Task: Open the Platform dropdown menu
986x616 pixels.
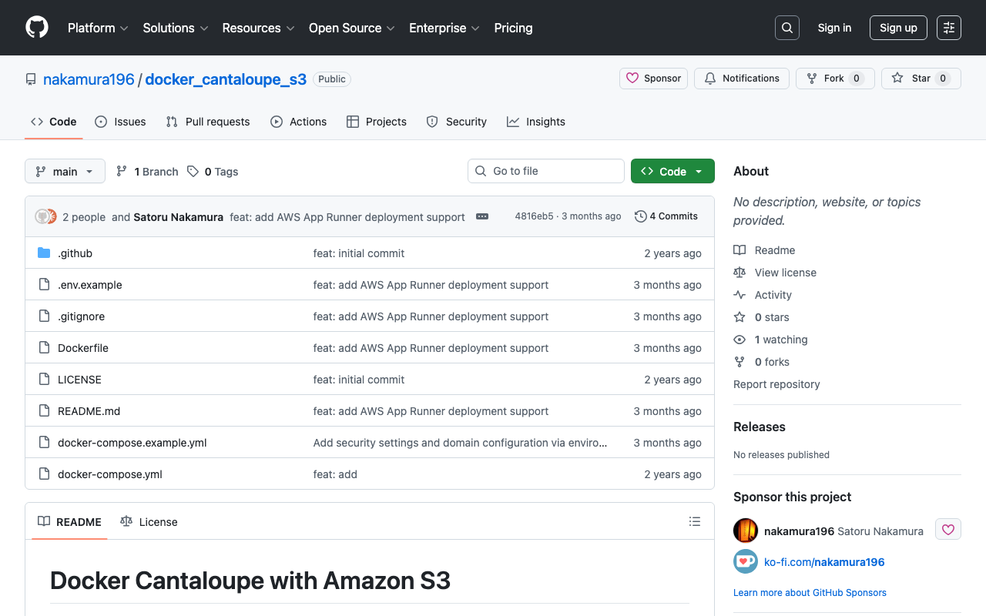Action: pos(98,28)
